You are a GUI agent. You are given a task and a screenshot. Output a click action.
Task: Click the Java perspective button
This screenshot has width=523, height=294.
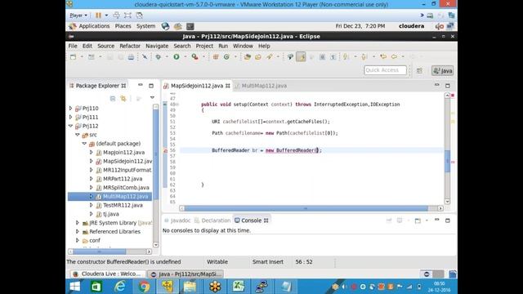[x=443, y=71]
